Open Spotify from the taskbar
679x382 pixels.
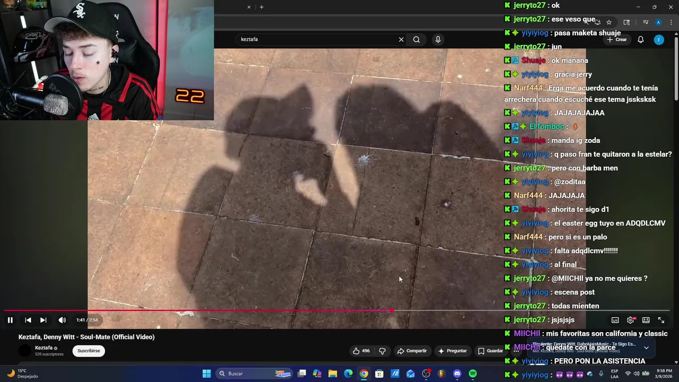click(473, 374)
